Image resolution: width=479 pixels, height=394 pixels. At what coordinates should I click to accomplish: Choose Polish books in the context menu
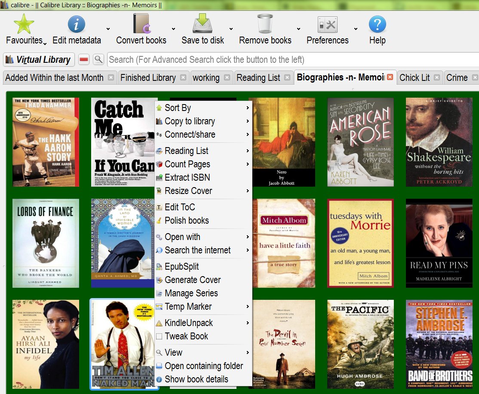[187, 220]
